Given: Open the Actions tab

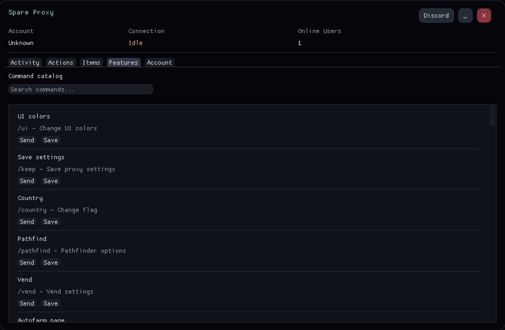Looking at the screenshot, I should [61, 63].
